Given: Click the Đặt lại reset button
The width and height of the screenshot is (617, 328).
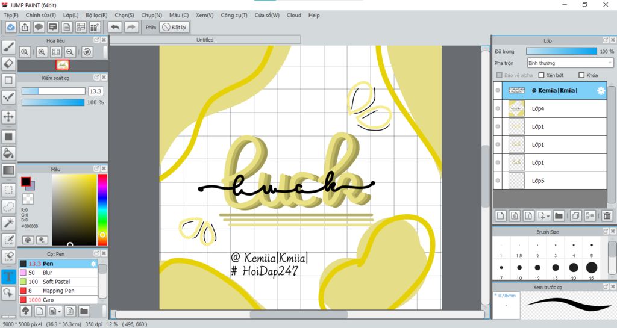Looking at the screenshot, I should (174, 27).
